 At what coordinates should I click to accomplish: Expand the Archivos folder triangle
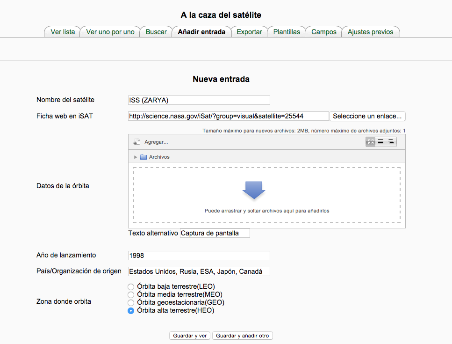(x=136, y=157)
